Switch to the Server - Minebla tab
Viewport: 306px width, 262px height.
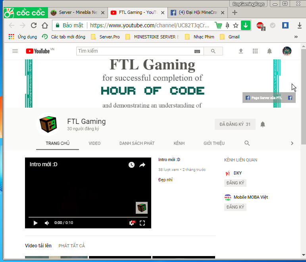(77, 13)
